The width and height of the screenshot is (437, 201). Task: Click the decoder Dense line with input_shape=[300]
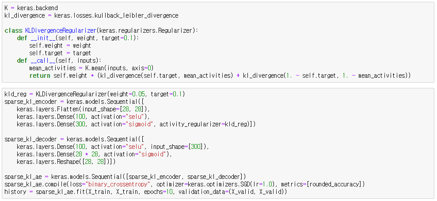pyautogui.click(x=113, y=147)
